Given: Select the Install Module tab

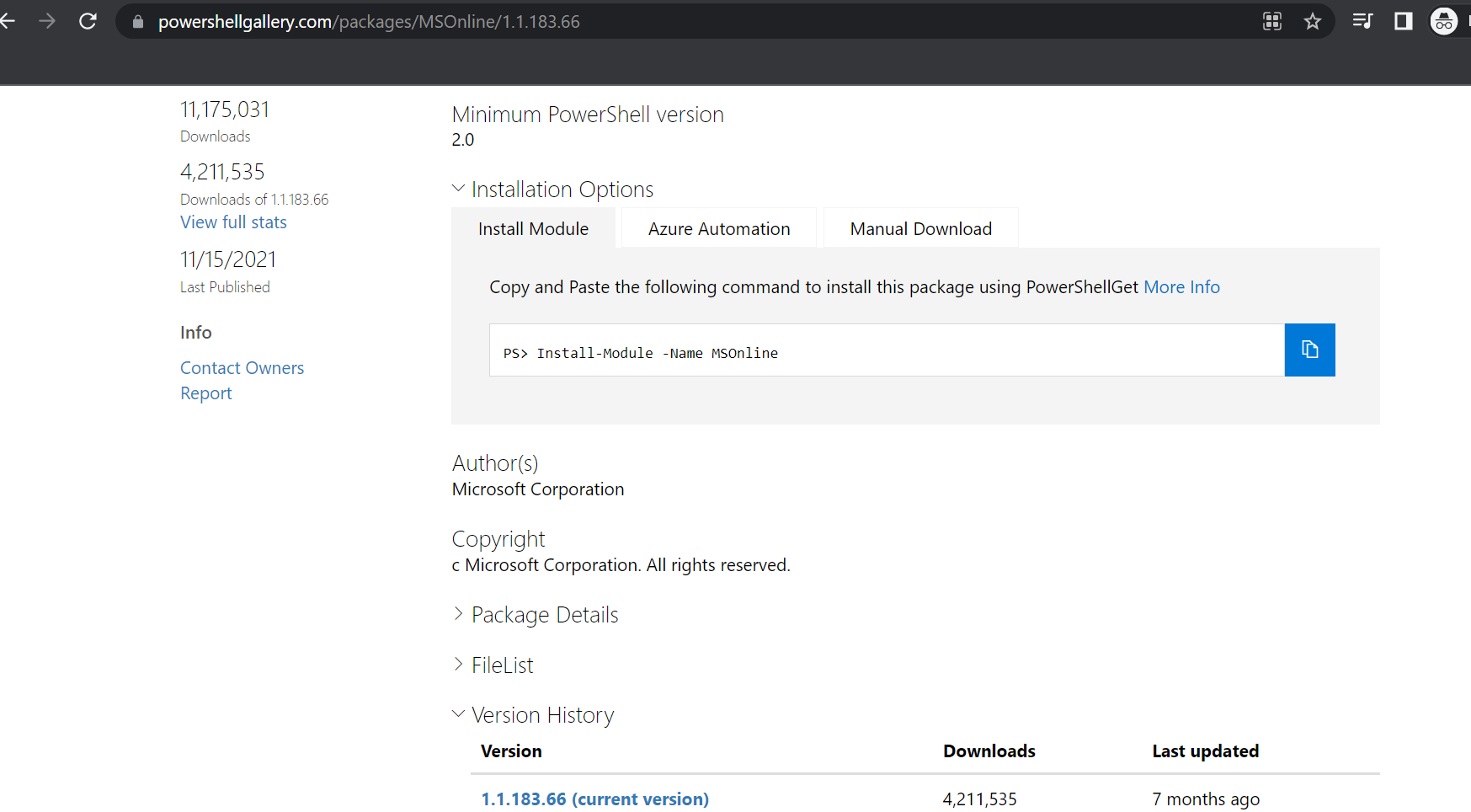Looking at the screenshot, I should (534, 229).
